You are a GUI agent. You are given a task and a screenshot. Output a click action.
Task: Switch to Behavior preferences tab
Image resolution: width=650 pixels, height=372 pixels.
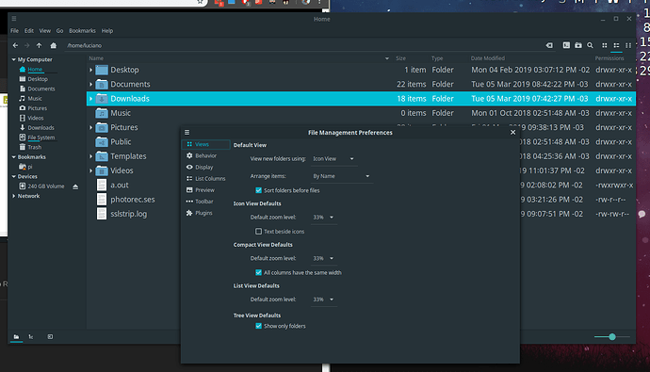point(205,155)
